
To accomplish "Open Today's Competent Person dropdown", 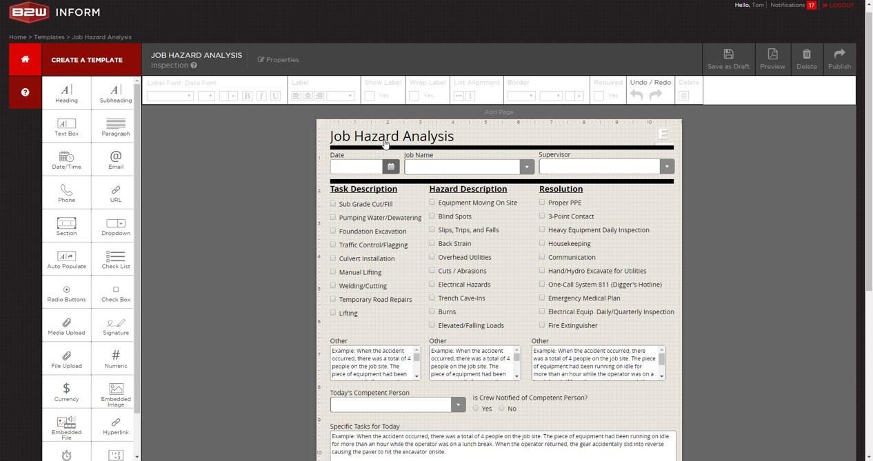I will [458, 404].
